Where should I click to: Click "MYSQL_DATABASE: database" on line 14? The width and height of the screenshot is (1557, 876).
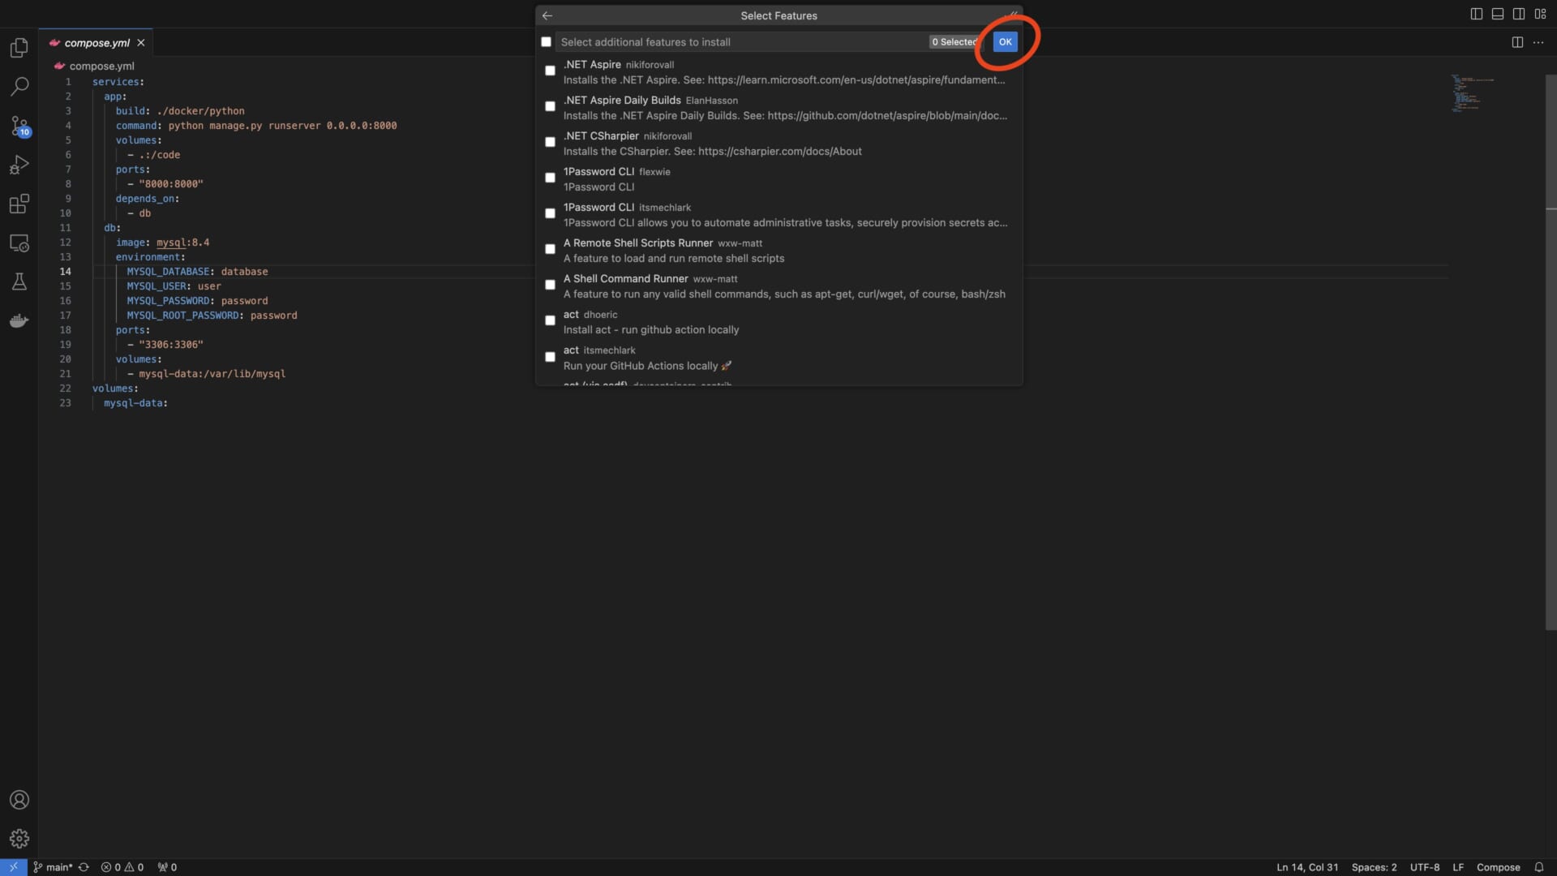197,272
